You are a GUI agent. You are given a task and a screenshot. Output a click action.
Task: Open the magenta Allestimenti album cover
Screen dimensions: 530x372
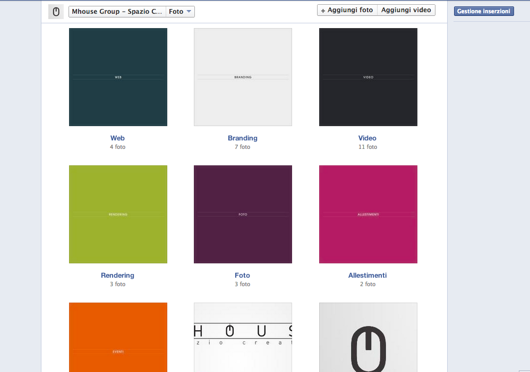[368, 214]
